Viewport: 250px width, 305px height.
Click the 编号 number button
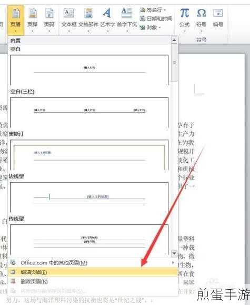[x=218, y=18]
